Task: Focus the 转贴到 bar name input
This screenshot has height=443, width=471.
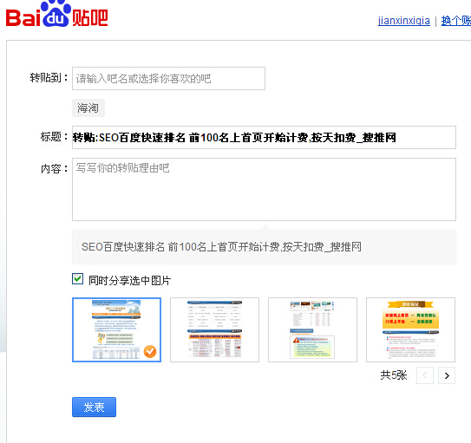Action: tap(168, 78)
